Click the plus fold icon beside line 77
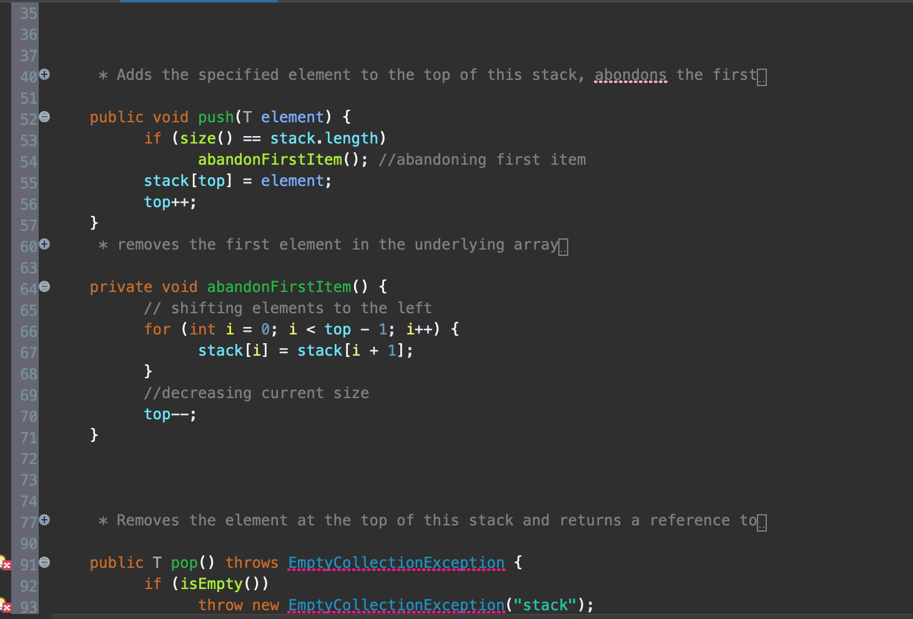This screenshot has height=619, width=913. tap(44, 519)
